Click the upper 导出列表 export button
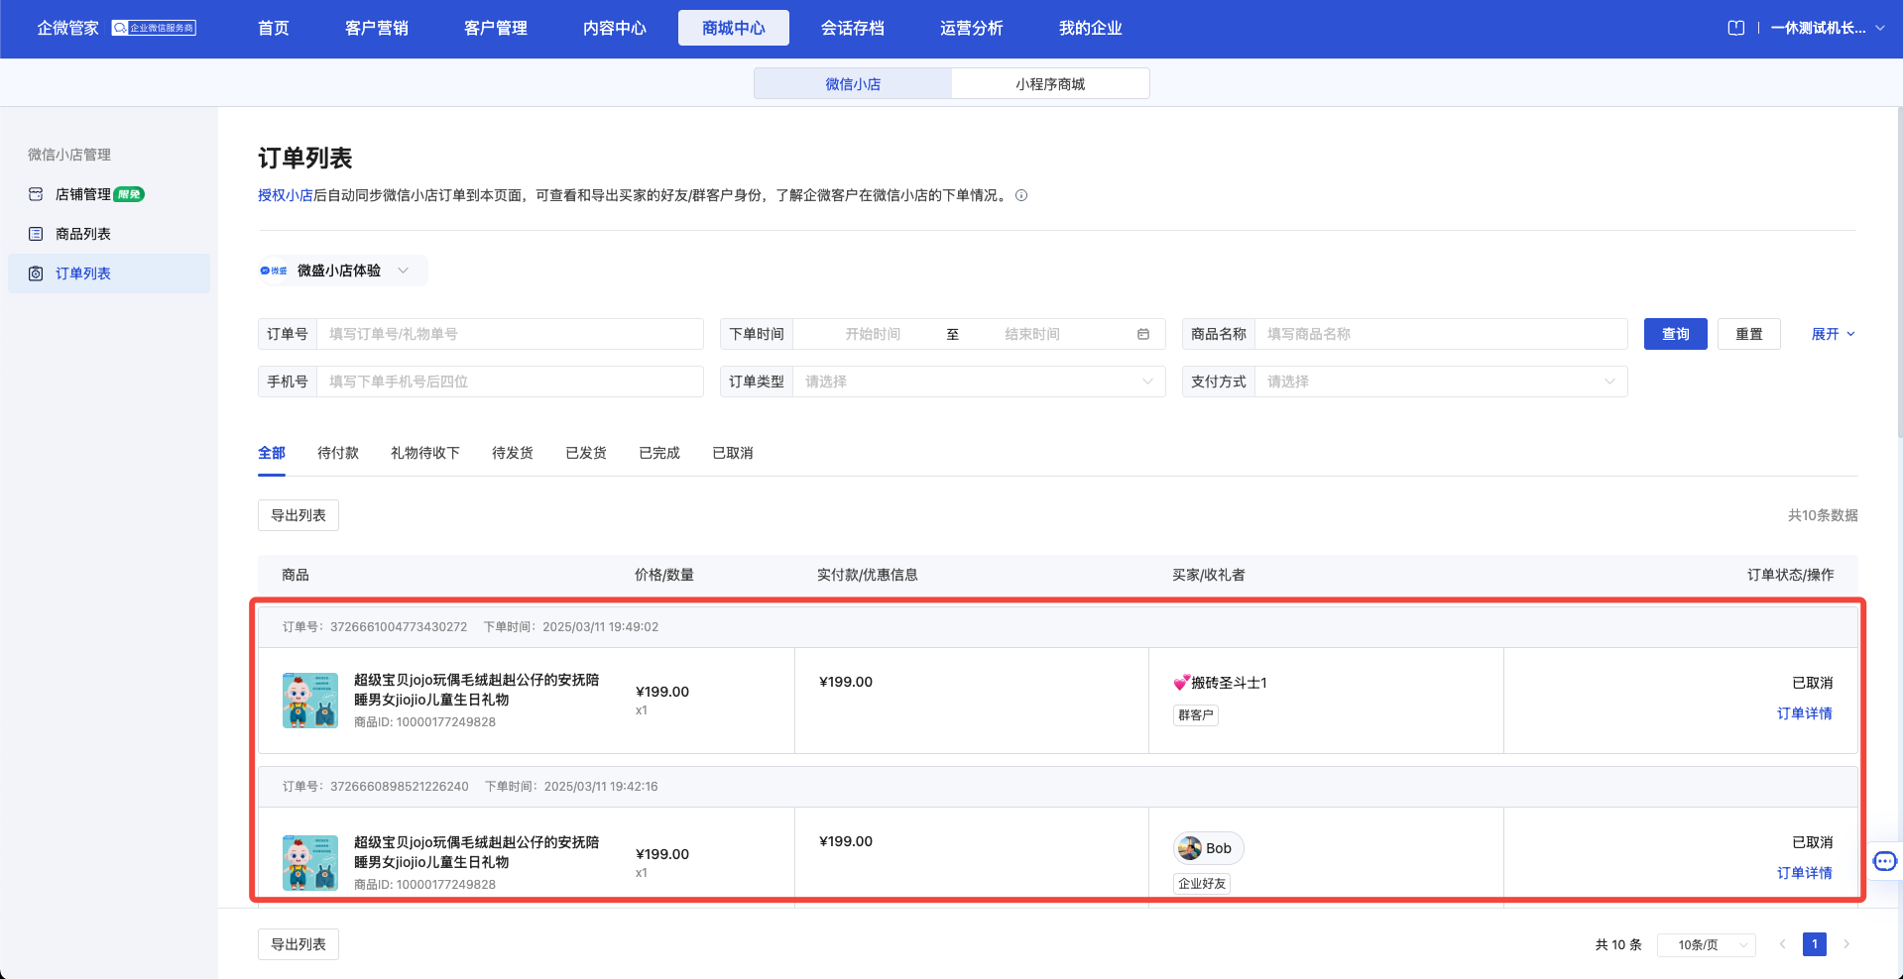 coord(298,515)
